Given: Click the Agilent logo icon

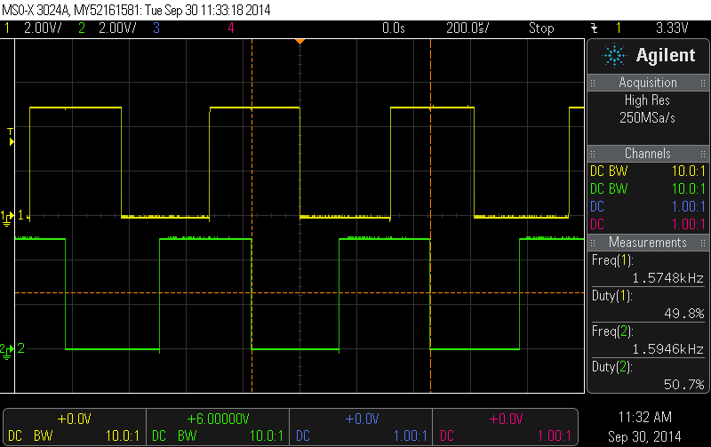Looking at the screenshot, I should (614, 56).
